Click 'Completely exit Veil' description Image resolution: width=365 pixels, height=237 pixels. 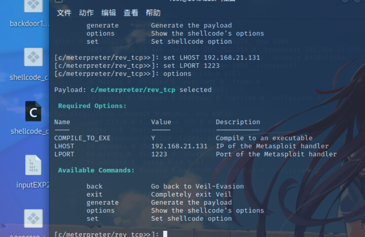[x=191, y=194]
